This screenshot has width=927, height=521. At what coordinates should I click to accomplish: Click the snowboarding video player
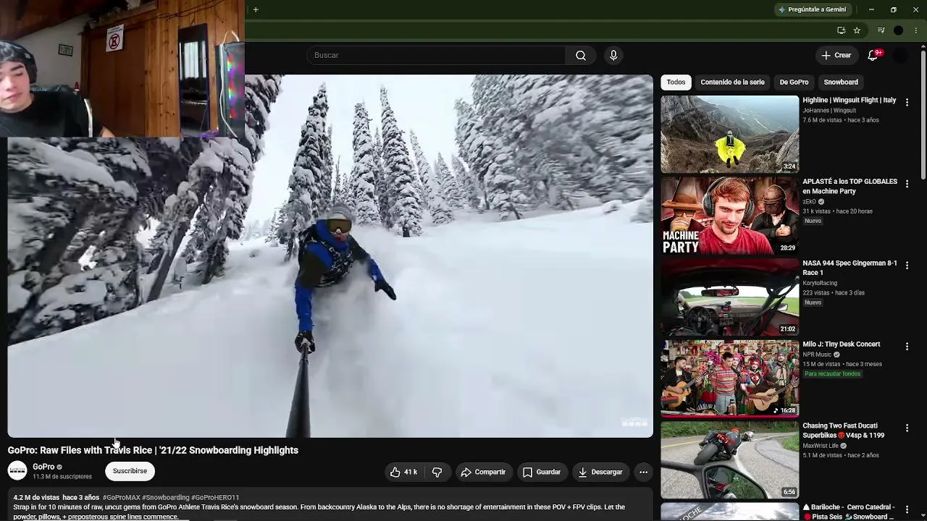(330, 256)
